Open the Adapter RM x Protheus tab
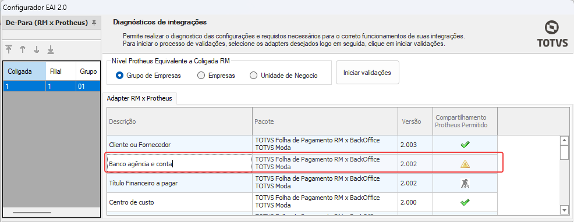The height and width of the screenshot is (222, 574). 140,99
